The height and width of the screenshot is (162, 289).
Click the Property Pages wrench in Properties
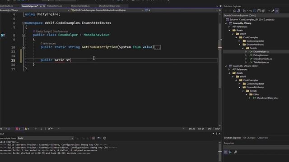pyautogui.click(x=236, y=152)
